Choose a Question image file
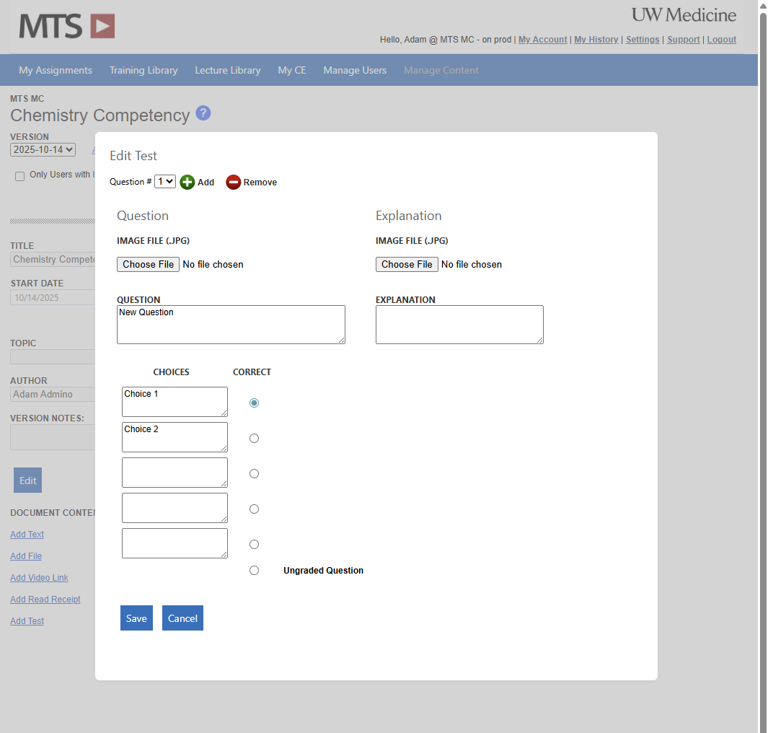 pyautogui.click(x=148, y=264)
